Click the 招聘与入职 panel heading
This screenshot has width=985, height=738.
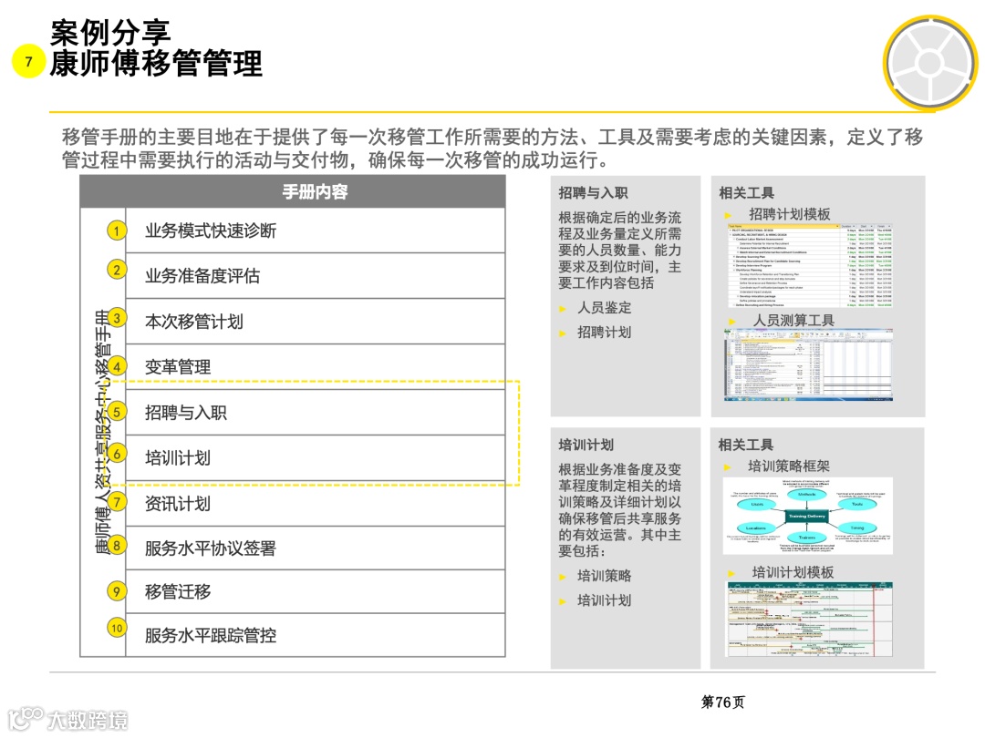pos(593,192)
